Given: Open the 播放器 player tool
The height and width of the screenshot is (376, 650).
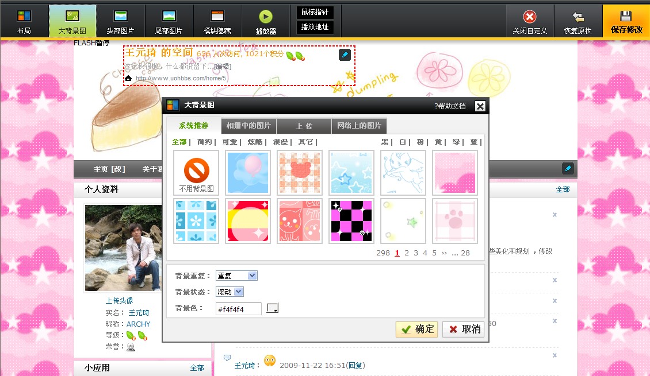Looking at the screenshot, I should [x=266, y=21].
